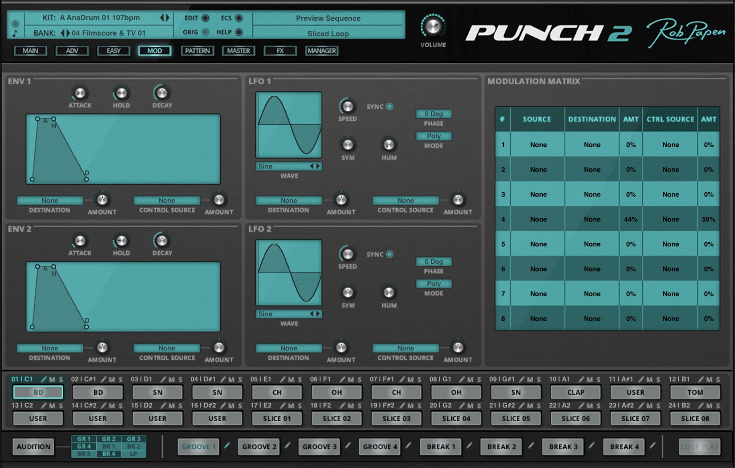This screenshot has height=468, width=735.
Task: Open the ENV 1 Destination dropdown
Action: [50, 200]
